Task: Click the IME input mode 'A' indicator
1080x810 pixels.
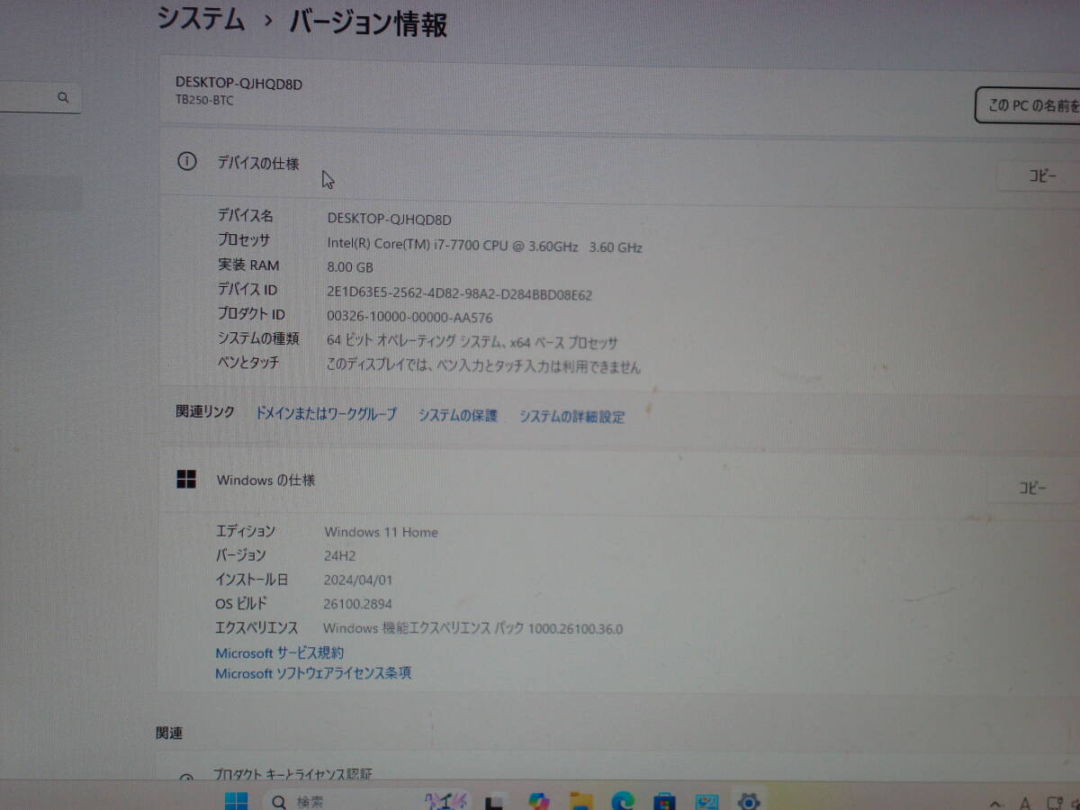Action: click(x=1025, y=803)
